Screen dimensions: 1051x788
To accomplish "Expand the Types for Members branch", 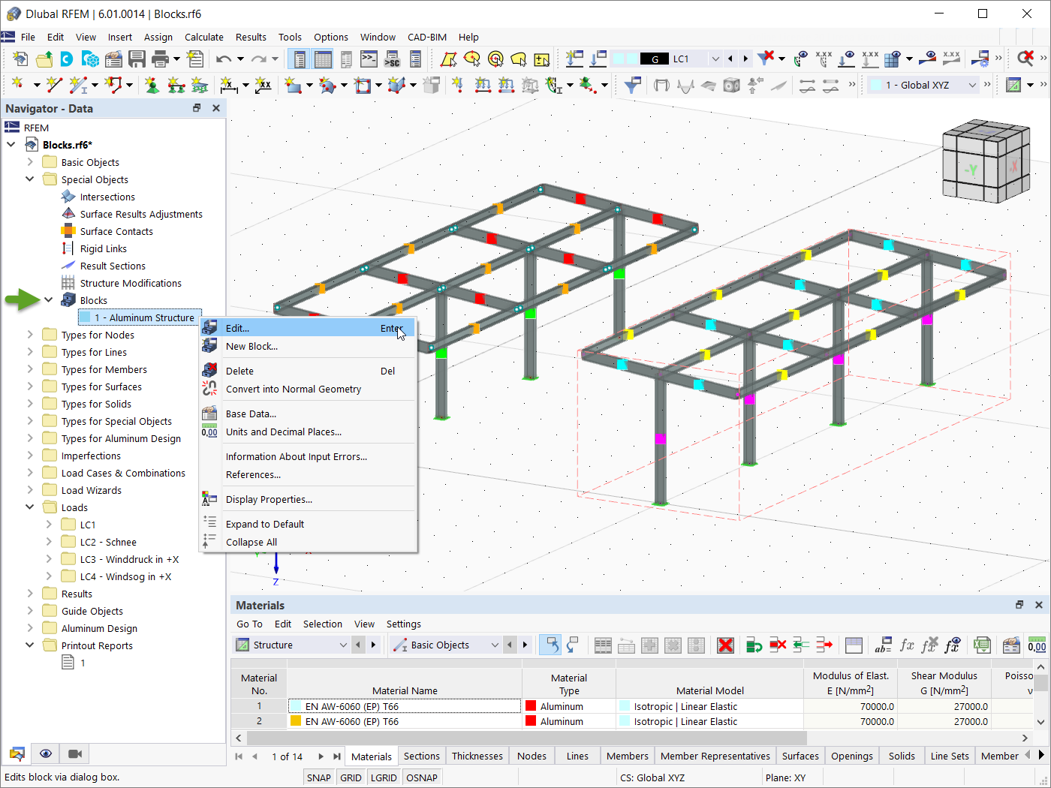I will (29, 368).
